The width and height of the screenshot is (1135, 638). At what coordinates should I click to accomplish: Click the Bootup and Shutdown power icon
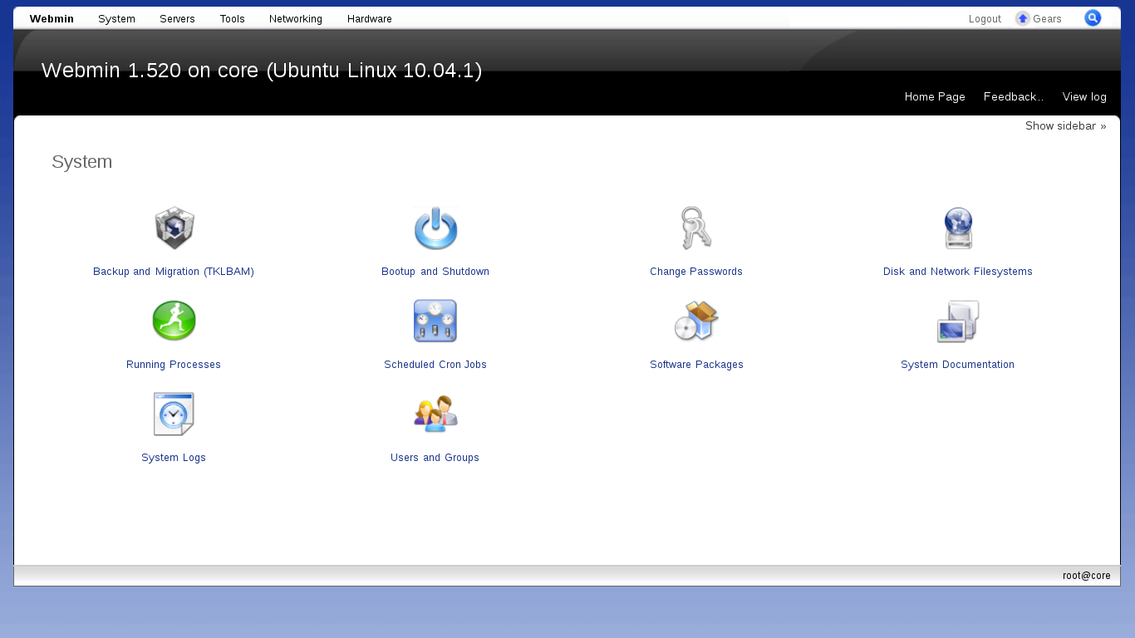(x=435, y=228)
